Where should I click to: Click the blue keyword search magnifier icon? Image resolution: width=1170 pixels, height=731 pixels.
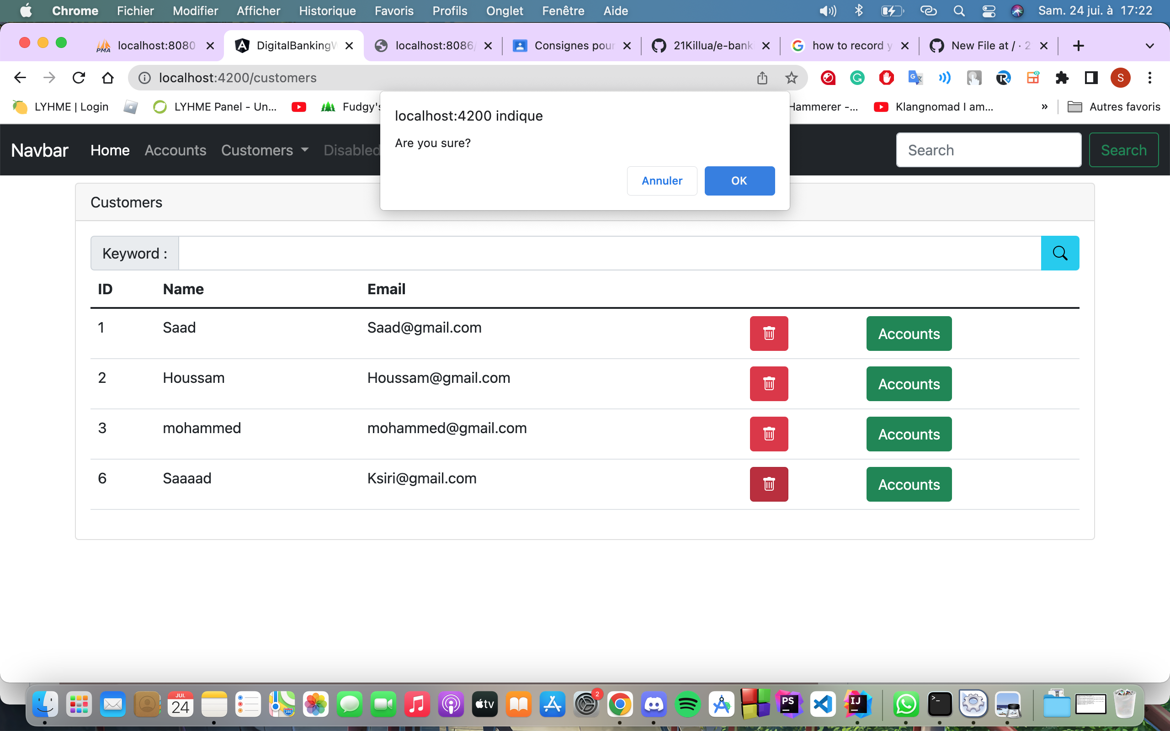(1060, 252)
